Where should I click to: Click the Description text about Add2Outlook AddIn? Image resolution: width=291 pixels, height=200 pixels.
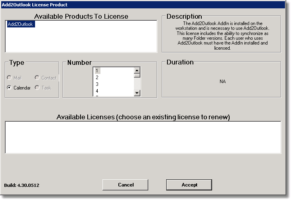[x=222, y=35]
